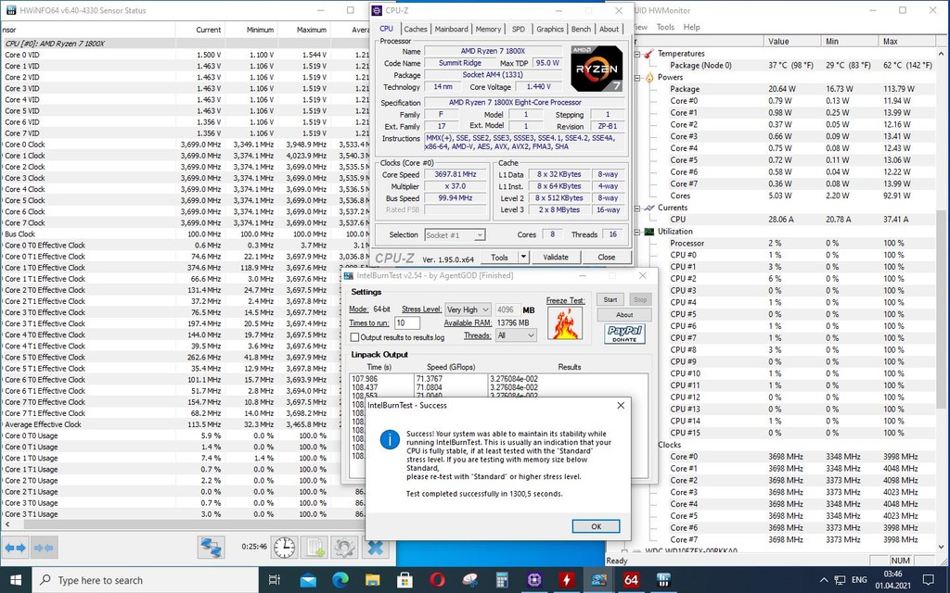Click the Times to run input field

pos(406,322)
